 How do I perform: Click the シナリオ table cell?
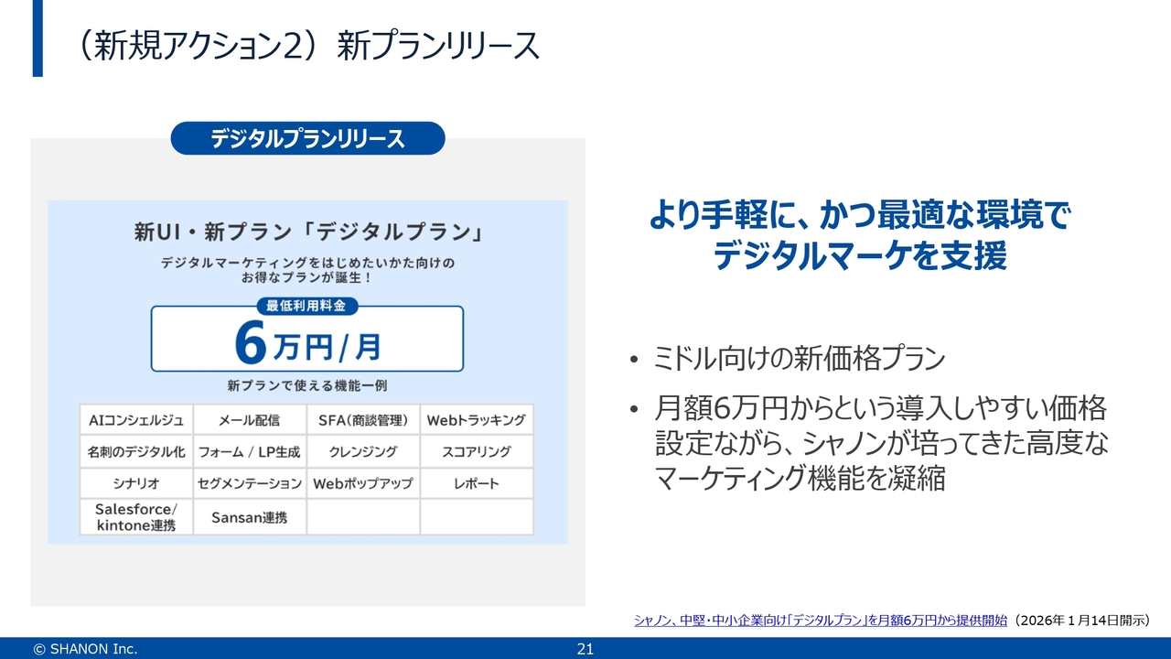(136, 483)
